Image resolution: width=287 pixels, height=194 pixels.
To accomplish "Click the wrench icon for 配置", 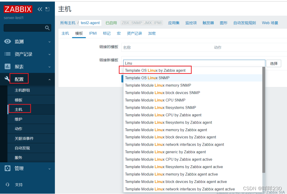I will (x=7, y=79).
